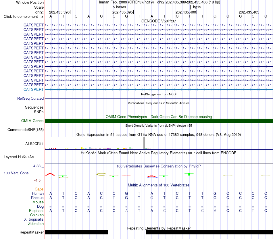
Task: Open 'OMIM Gene Phenotypes' track title
Action: [x=159, y=117]
